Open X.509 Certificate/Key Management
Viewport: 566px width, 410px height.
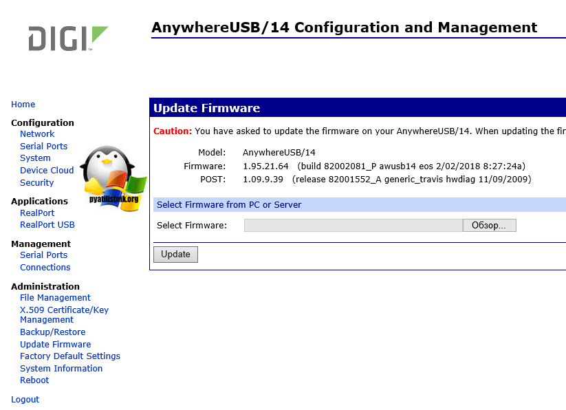click(64, 314)
